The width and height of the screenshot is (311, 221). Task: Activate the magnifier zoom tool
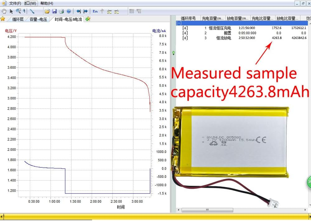coord(18,11)
